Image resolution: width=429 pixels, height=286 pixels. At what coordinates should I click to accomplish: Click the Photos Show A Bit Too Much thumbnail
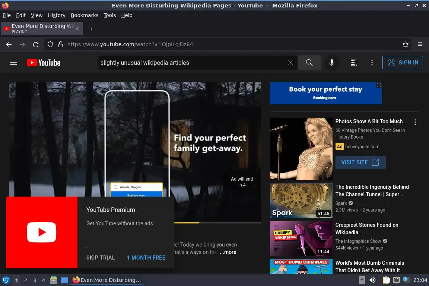(301, 149)
